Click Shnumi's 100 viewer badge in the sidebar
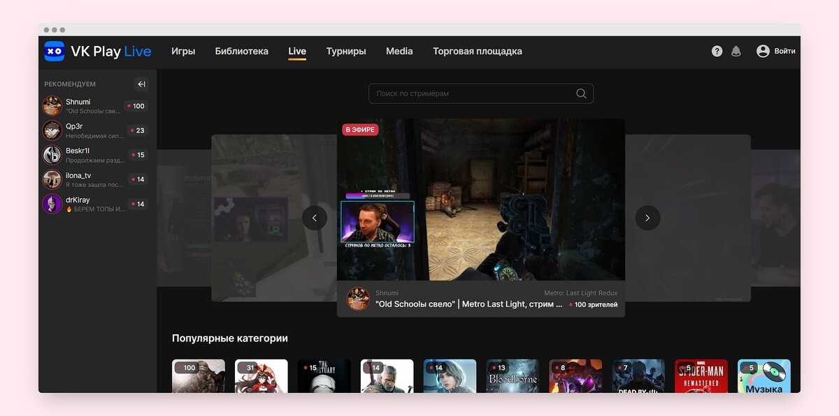 click(x=136, y=106)
